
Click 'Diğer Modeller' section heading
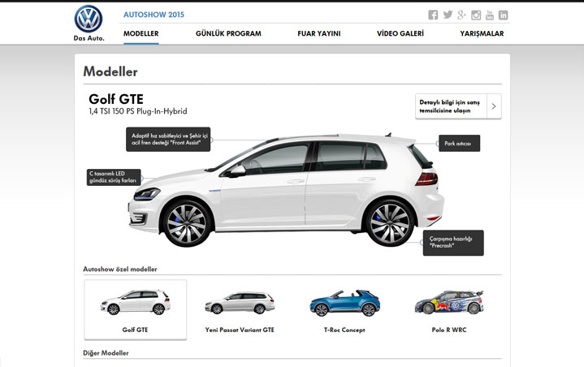point(106,353)
